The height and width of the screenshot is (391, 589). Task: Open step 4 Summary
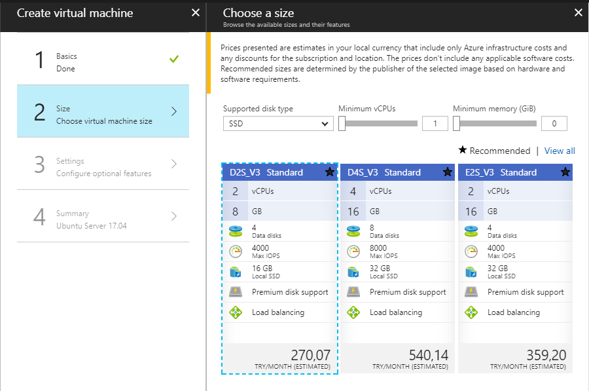pyautogui.click(x=103, y=215)
